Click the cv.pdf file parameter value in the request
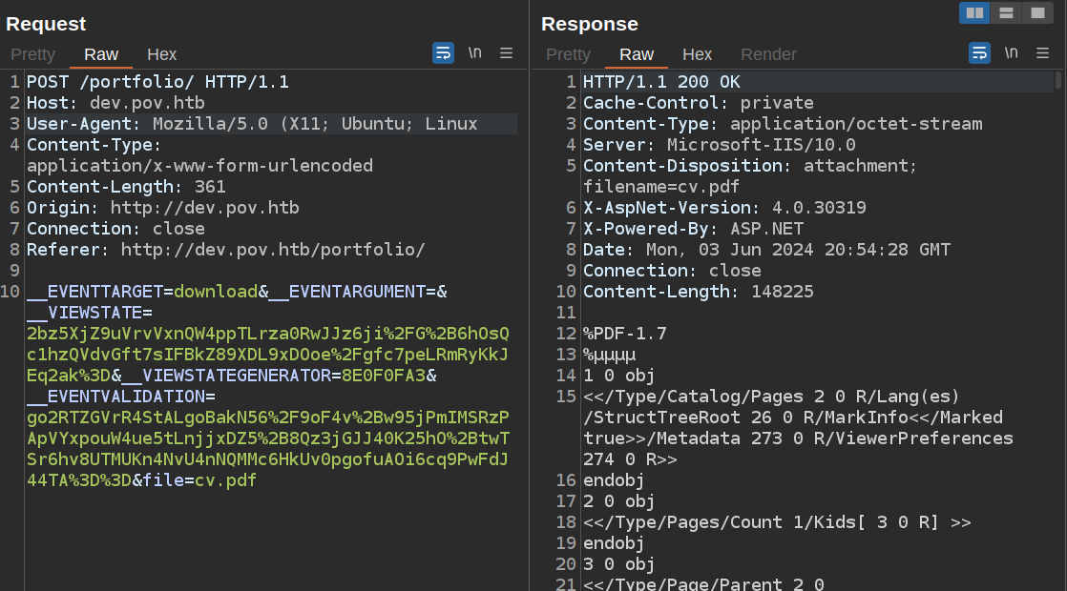 (225, 480)
